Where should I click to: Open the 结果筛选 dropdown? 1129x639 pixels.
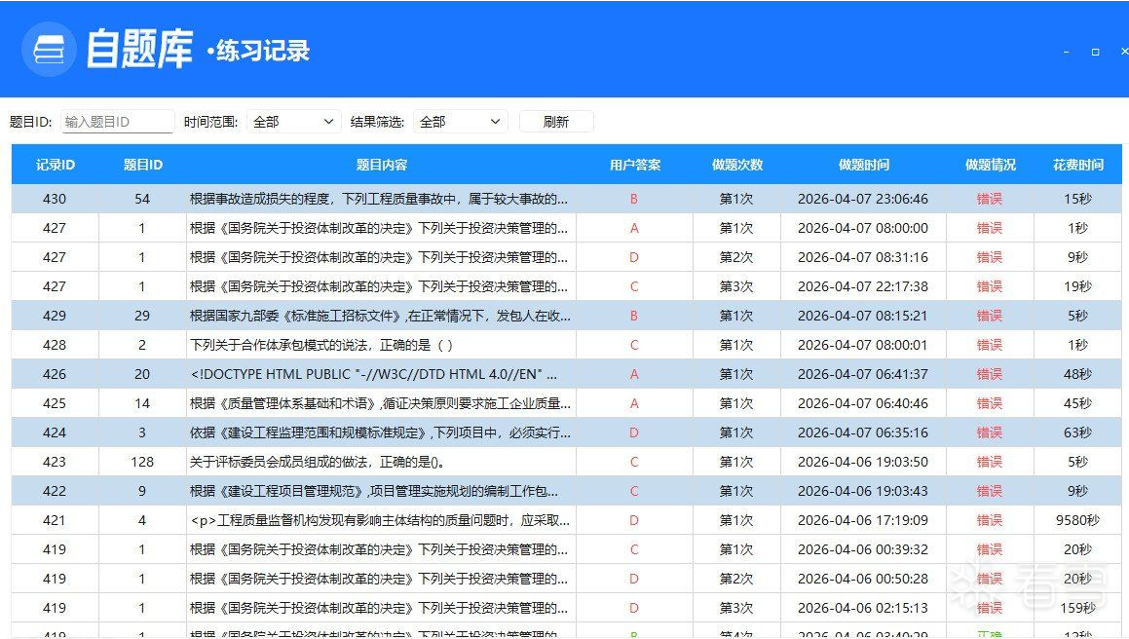click(460, 122)
